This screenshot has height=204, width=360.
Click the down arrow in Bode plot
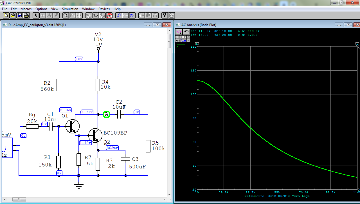(188, 40)
